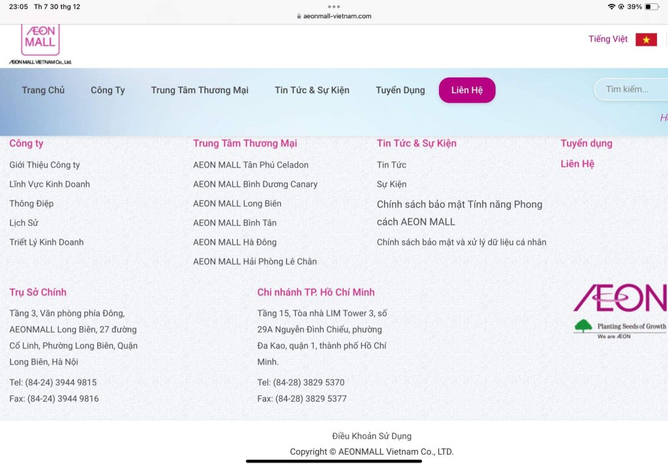Visit AEON MALL Hải Phòng Lê Chân
The image size is (668, 467).
click(x=255, y=262)
